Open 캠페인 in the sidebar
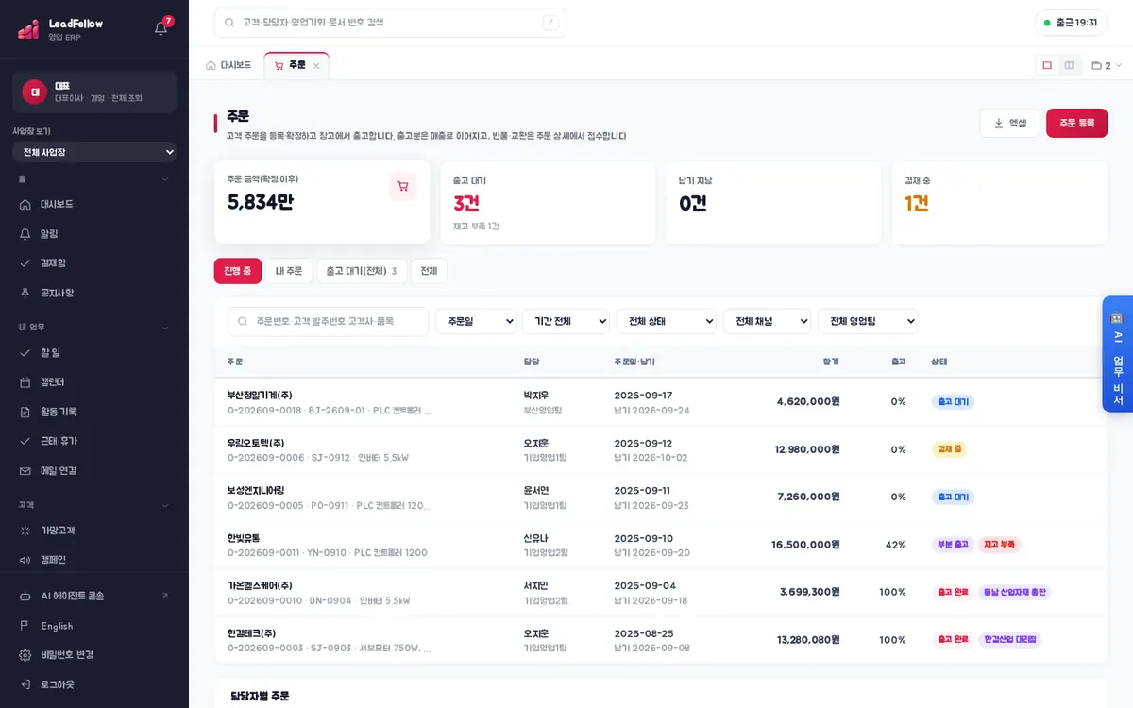The width and height of the screenshot is (1133, 708). 94,560
